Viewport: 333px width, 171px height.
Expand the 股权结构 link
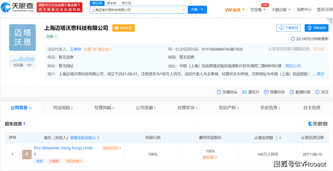pos(112,148)
